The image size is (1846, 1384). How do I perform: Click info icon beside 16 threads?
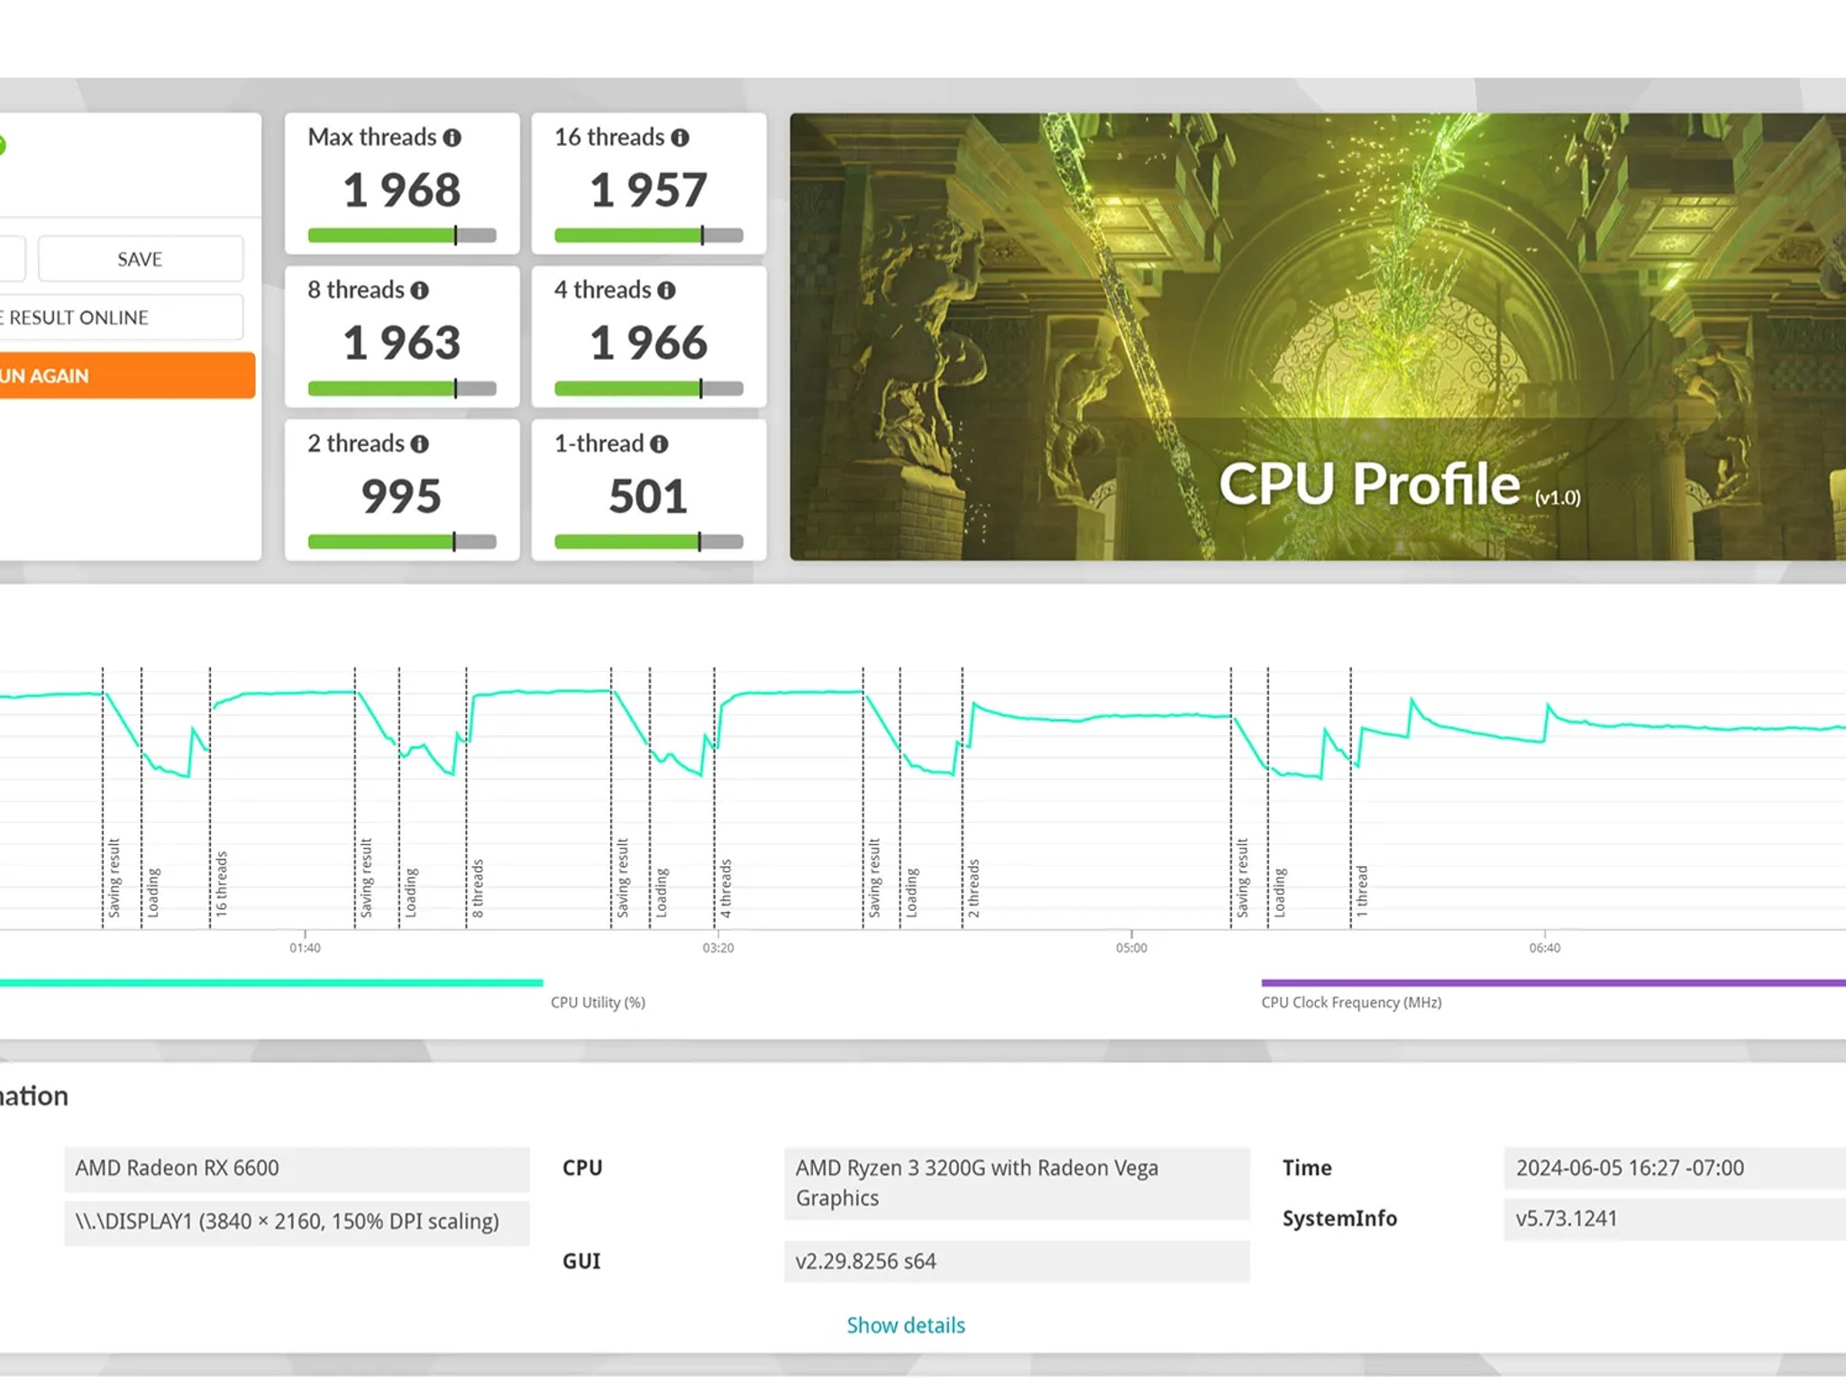point(681,138)
